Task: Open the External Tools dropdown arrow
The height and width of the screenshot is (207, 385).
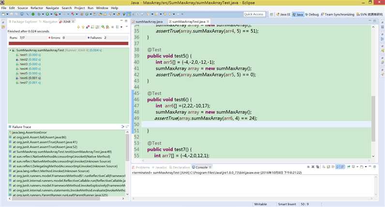Action: pyautogui.click(x=60, y=14)
